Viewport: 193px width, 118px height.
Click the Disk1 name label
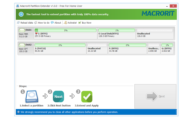click(x=28, y=30)
